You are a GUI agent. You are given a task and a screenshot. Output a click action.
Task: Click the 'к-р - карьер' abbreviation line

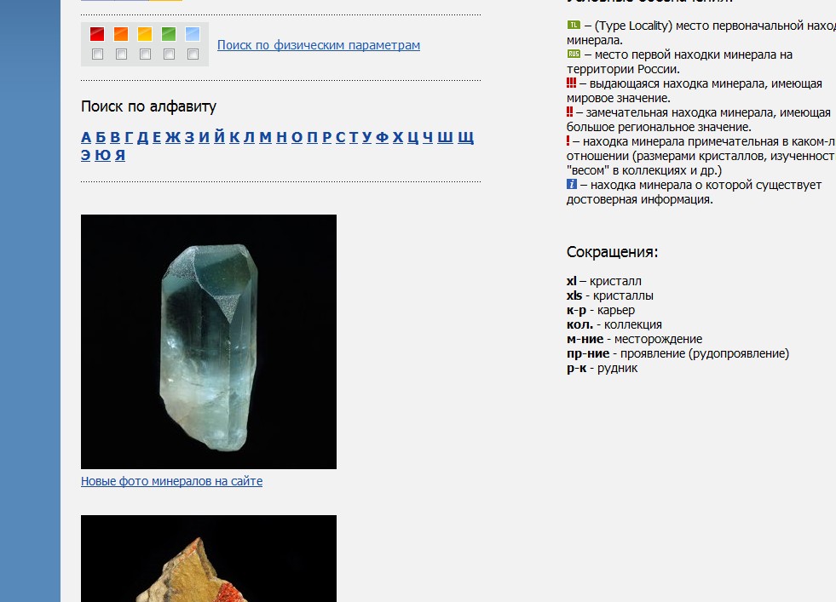click(601, 310)
